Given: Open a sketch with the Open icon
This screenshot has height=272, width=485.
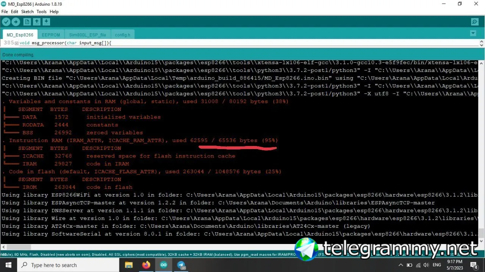Looking at the screenshot, I should coord(37,22).
